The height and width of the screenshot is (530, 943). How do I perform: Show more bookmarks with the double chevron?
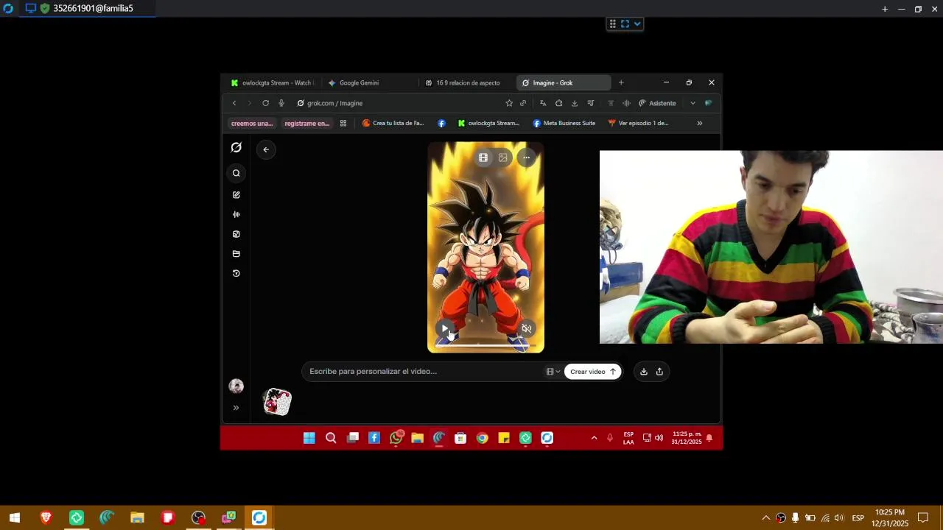(699, 124)
